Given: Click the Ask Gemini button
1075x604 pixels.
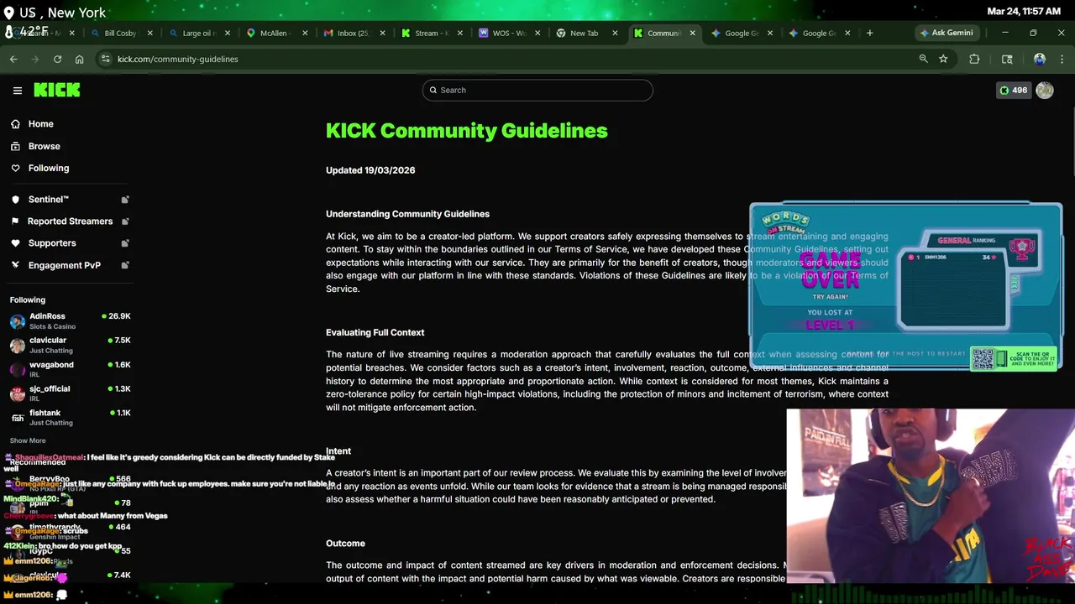Looking at the screenshot, I should (x=947, y=33).
